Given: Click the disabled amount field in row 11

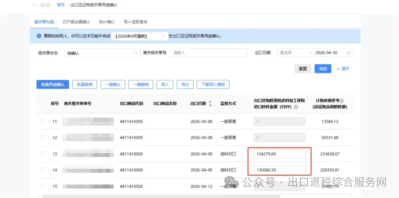Looking at the screenshot, I should [x=279, y=122].
